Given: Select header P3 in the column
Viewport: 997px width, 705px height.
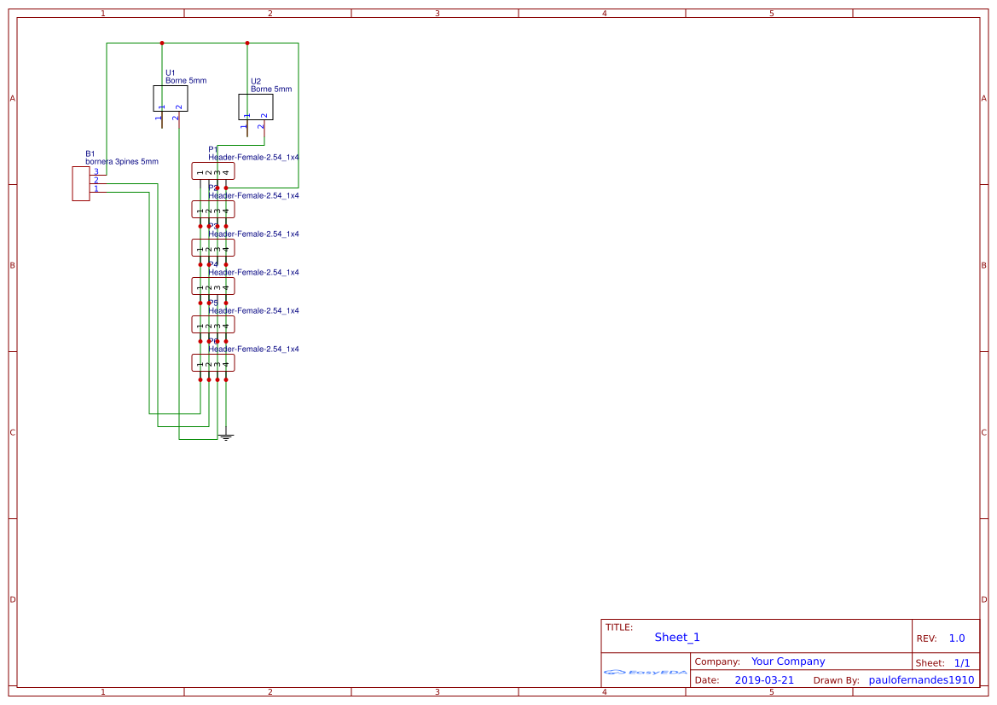Looking at the screenshot, I should [212, 247].
